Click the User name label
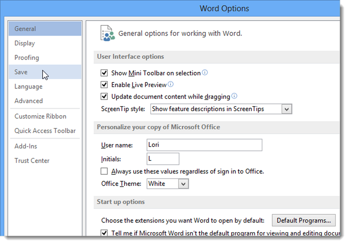Viewport: 348px width, 244px height. 117,145
